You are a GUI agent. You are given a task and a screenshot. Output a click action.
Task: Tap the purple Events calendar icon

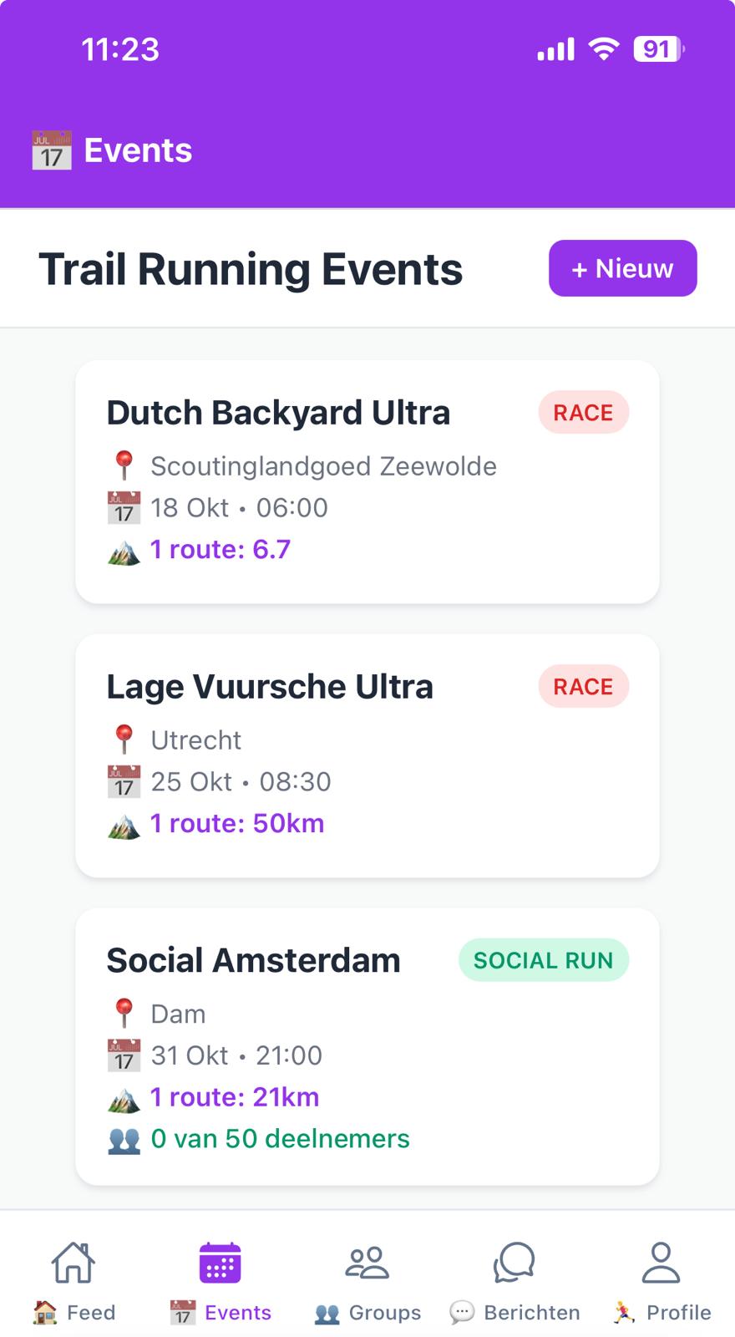coord(220,1262)
